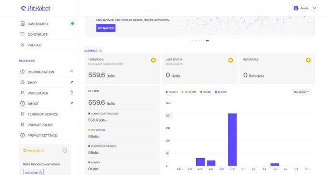Click the Privacy Settings info icon

(23, 135)
